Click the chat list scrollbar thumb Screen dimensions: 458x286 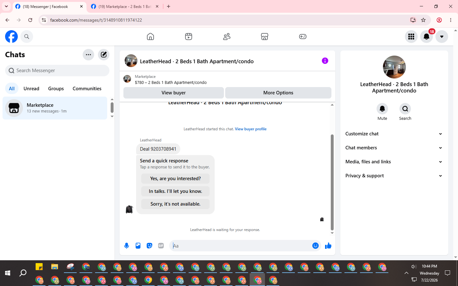(112, 107)
